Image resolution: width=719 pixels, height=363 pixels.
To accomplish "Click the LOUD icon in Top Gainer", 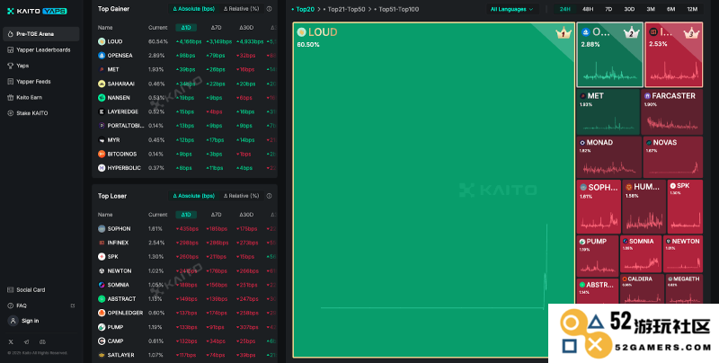I will coord(102,41).
